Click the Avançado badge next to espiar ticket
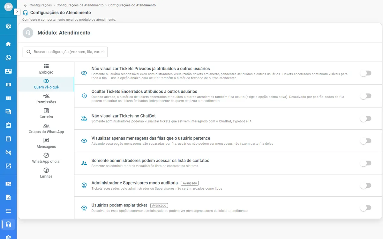The width and height of the screenshot is (383, 239). [159, 206]
